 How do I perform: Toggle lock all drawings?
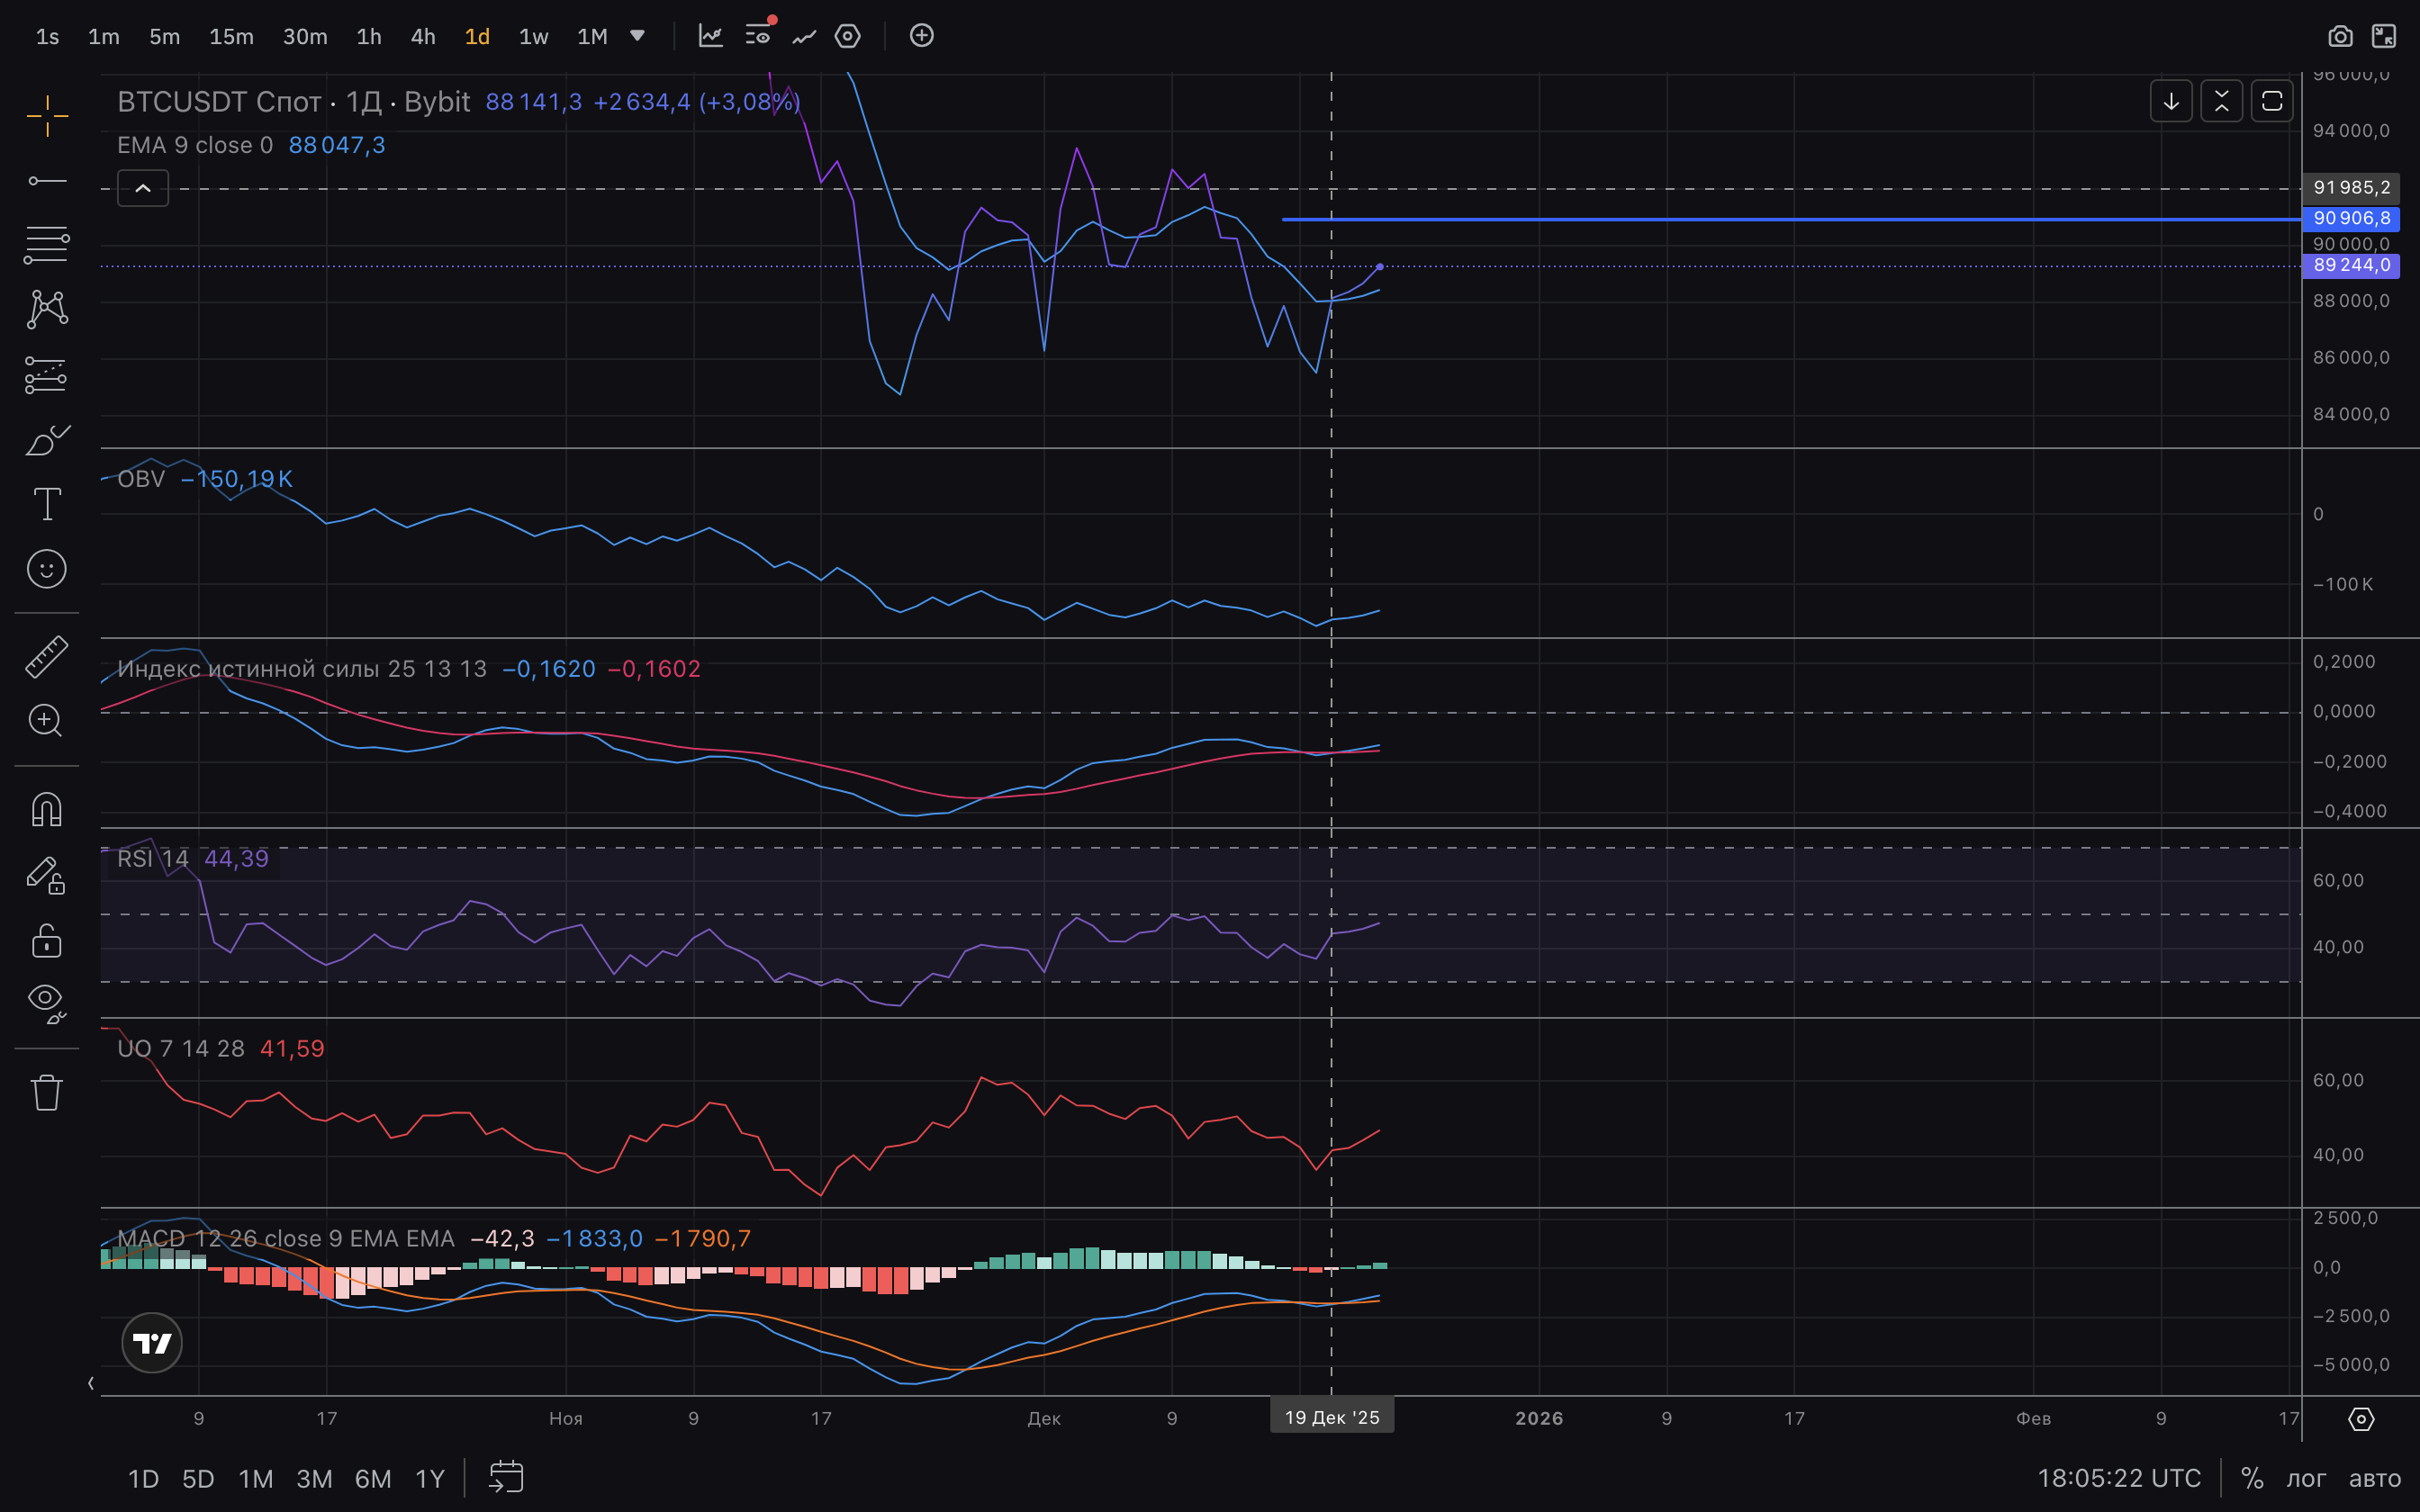pyautogui.click(x=47, y=941)
